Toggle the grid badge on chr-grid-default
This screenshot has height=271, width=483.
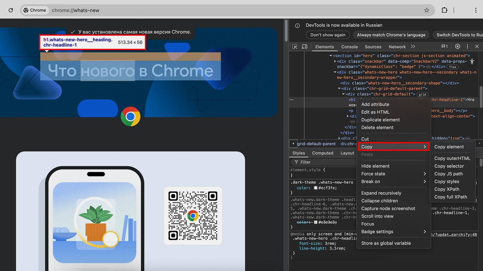[422, 95]
